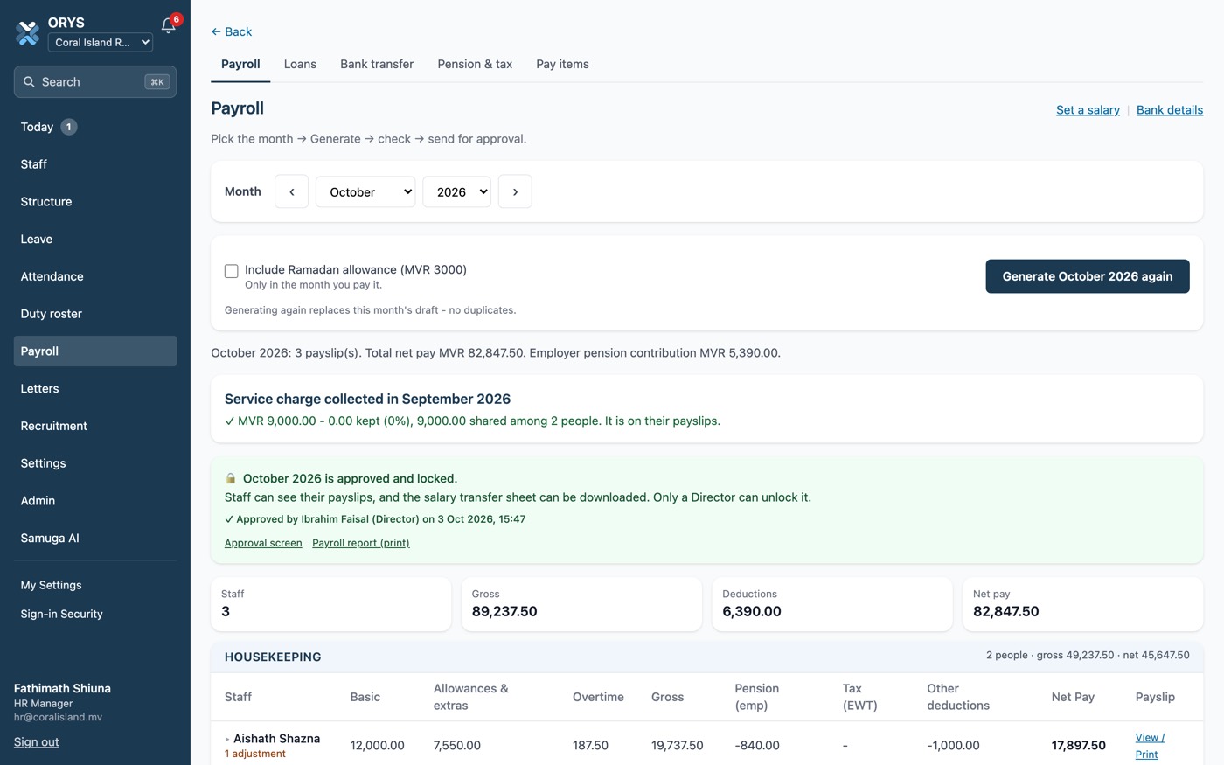Open Admin in the sidebar
Screen dimensions: 1224x765
(x=95, y=501)
